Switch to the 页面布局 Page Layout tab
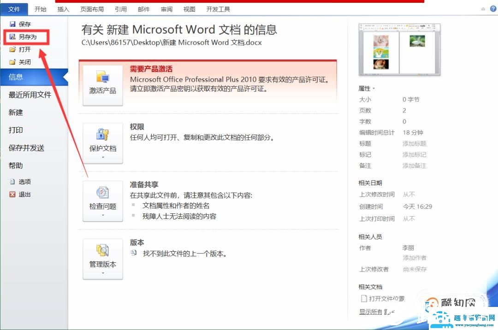The width and height of the screenshot is (498, 330). pos(92,9)
